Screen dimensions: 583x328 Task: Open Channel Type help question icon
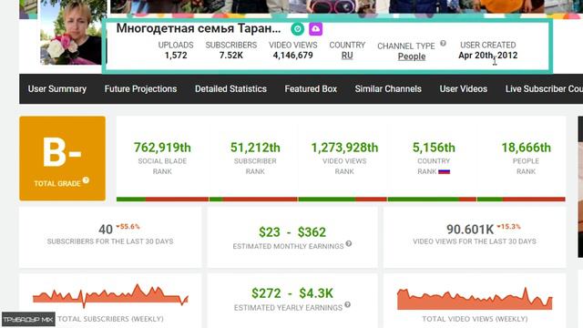[443, 43]
